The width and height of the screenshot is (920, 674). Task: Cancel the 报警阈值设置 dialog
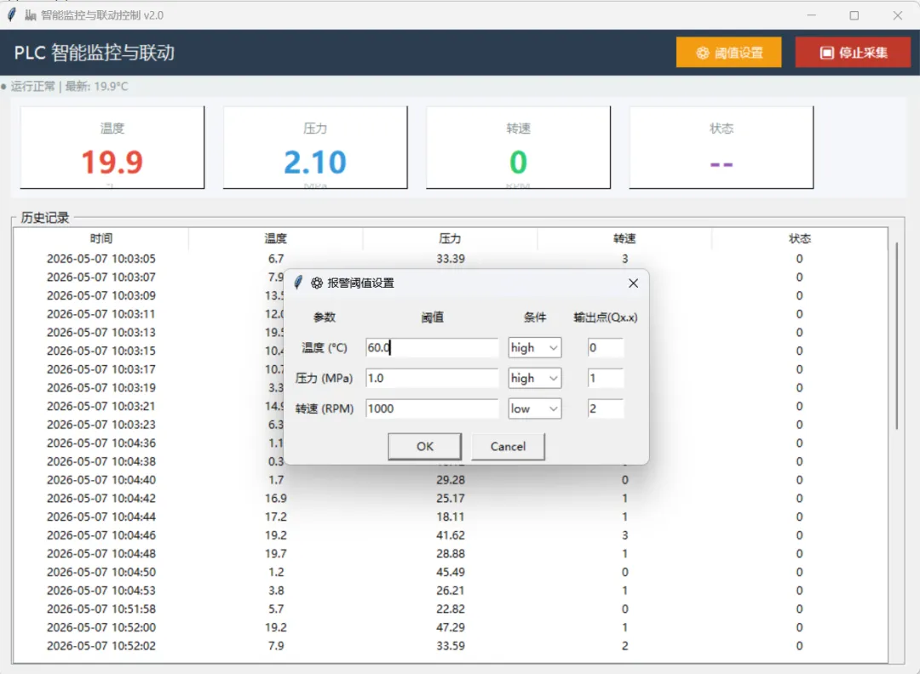508,447
